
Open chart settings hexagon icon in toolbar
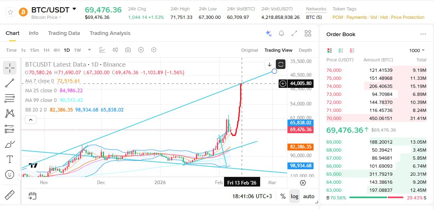tap(154, 50)
